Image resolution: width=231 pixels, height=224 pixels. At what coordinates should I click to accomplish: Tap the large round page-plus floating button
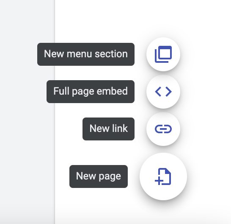pyautogui.click(x=163, y=176)
